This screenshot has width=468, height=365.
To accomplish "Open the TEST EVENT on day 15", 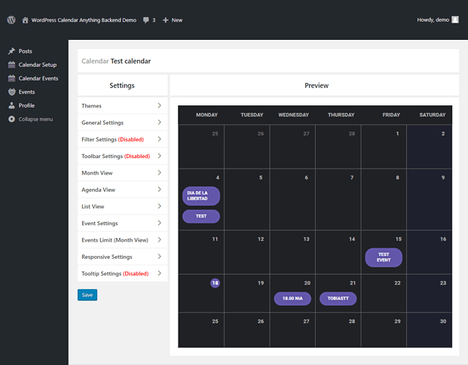I will pos(384,257).
